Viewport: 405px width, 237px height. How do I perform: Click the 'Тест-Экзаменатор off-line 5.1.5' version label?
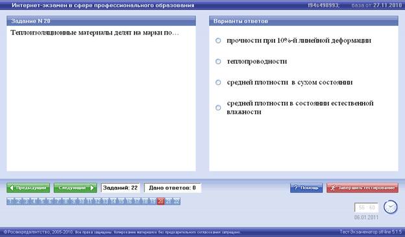[x=371, y=232]
